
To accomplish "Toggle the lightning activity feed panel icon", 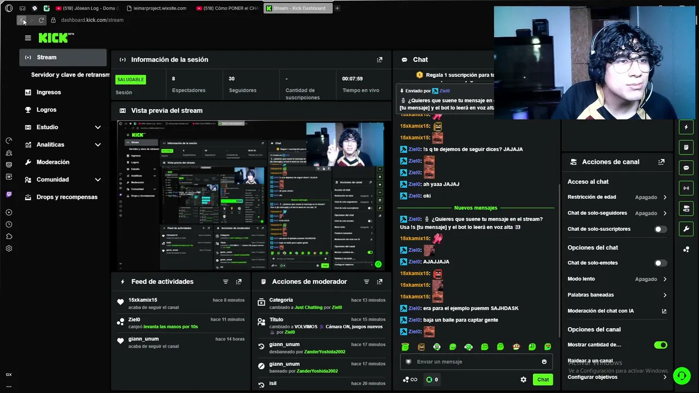I will [686, 127].
